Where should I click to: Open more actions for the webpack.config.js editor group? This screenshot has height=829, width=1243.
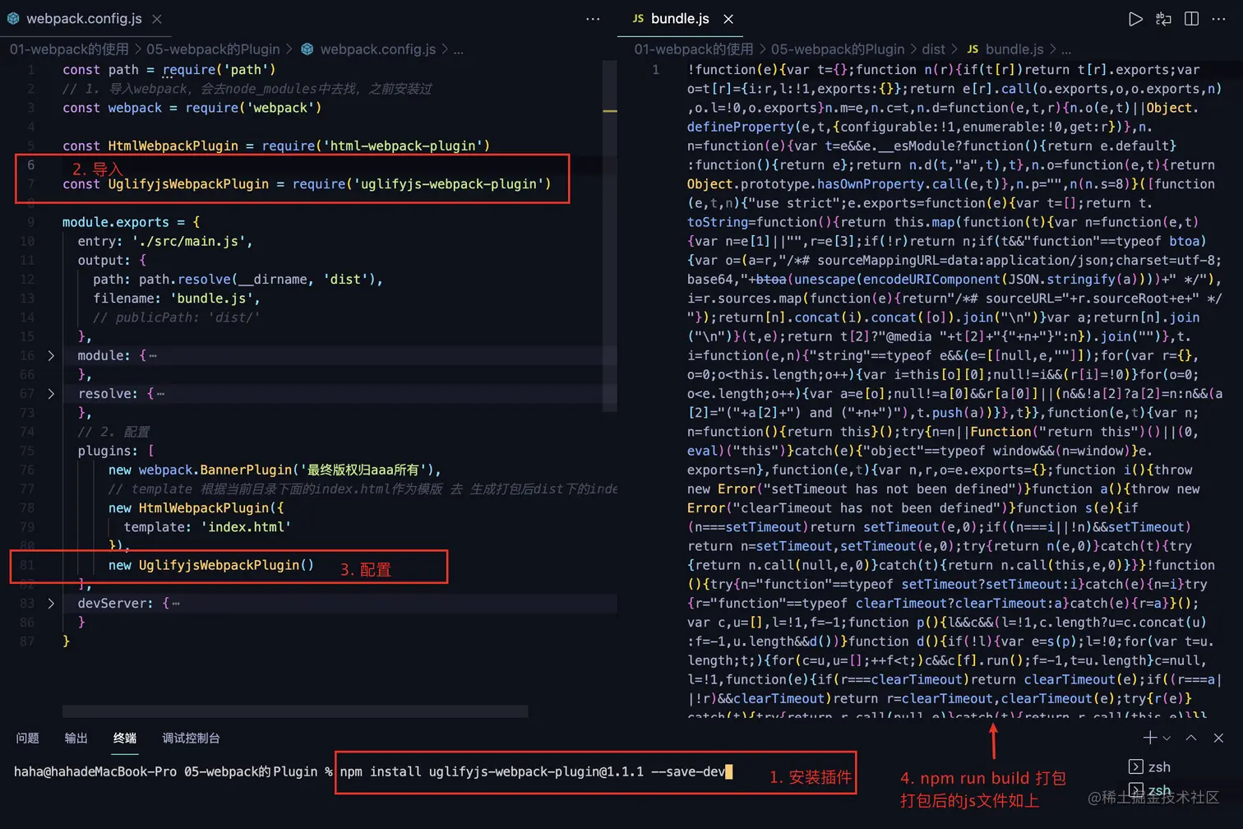(593, 19)
